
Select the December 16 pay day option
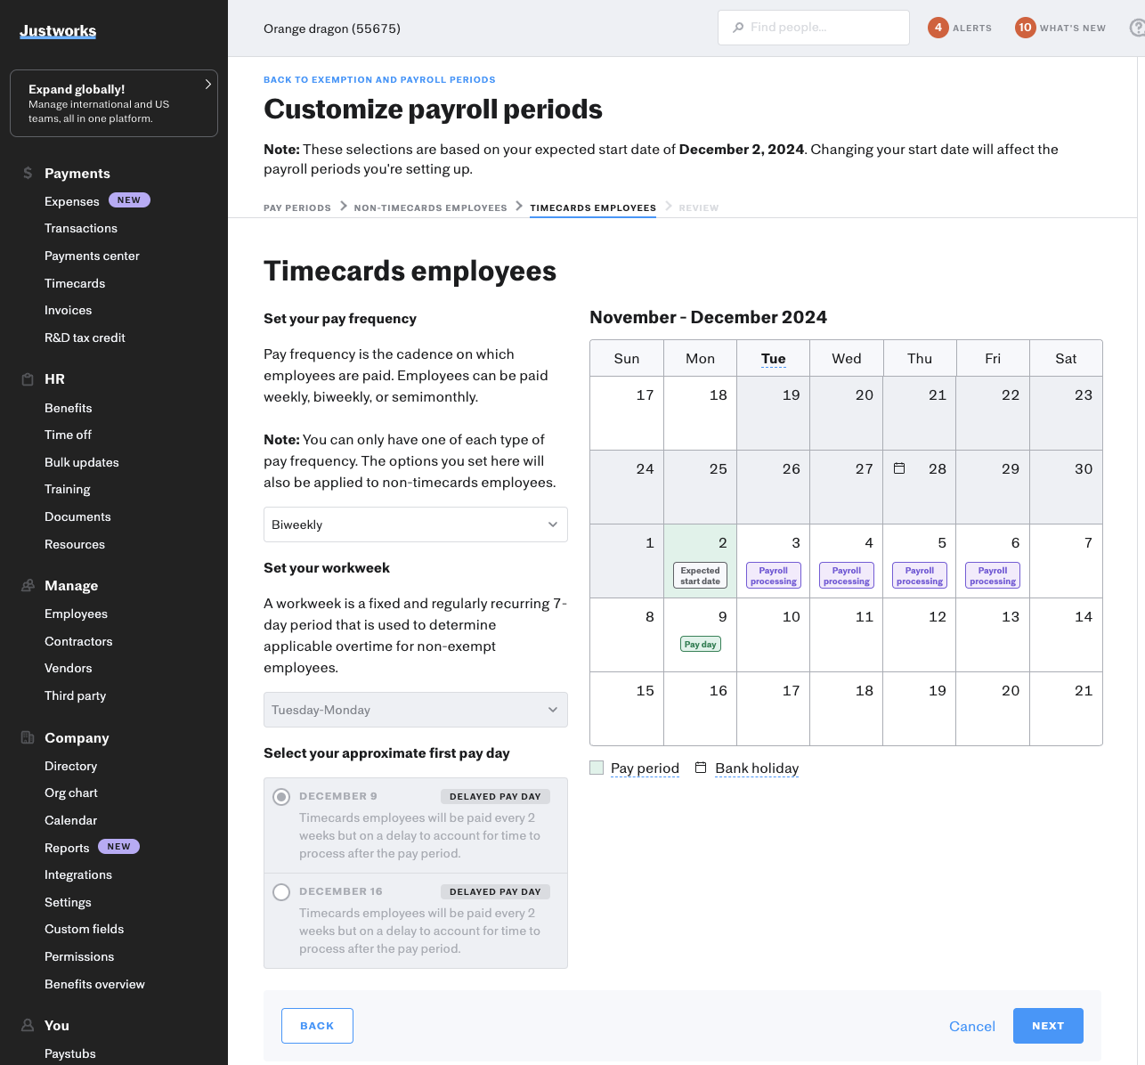[x=281, y=891]
